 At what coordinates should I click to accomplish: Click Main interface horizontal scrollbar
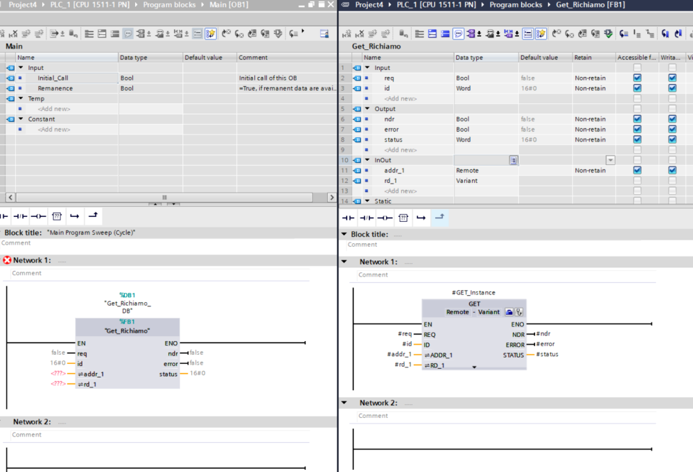pos(164,198)
